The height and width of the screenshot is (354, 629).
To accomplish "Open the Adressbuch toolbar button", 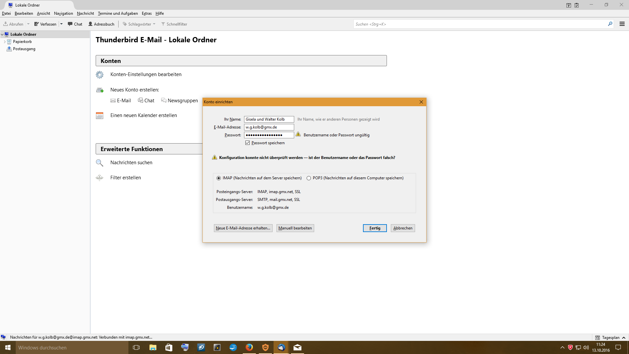I will [101, 24].
